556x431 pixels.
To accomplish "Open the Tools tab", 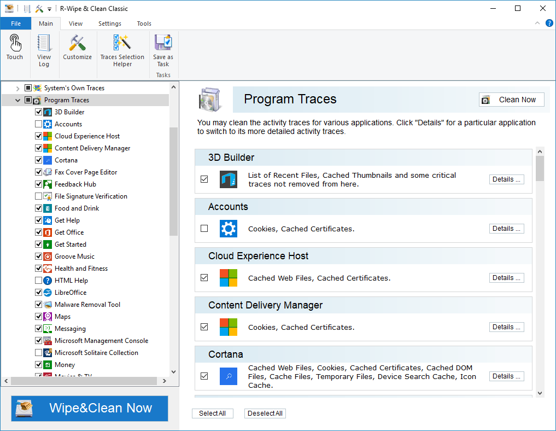I will [144, 24].
